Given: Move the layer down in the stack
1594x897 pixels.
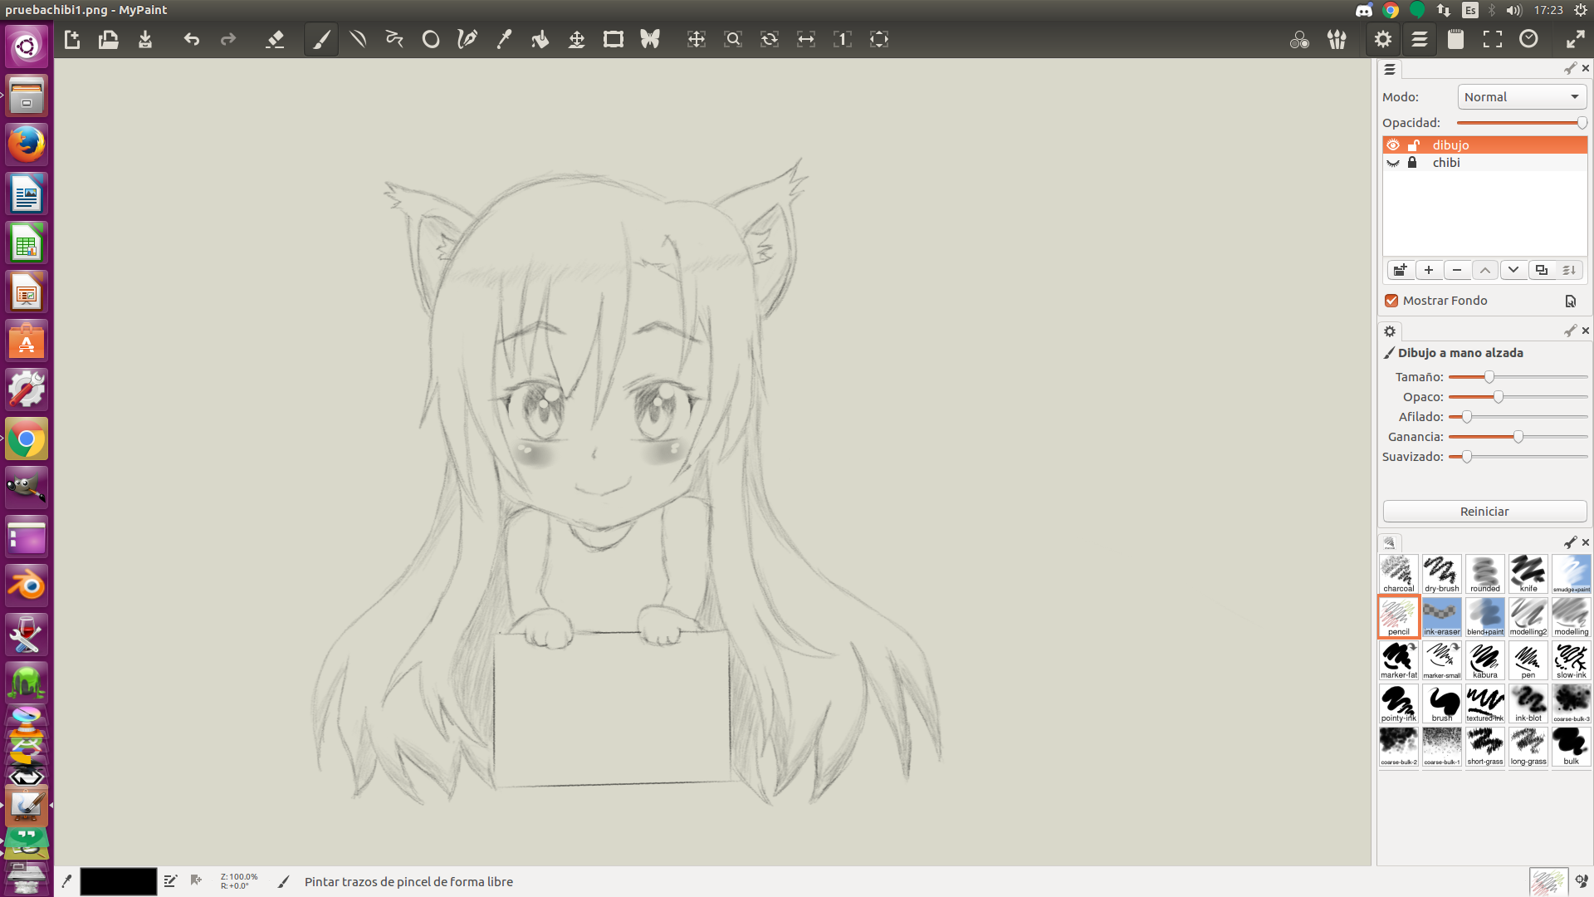Looking at the screenshot, I should pos(1513,270).
